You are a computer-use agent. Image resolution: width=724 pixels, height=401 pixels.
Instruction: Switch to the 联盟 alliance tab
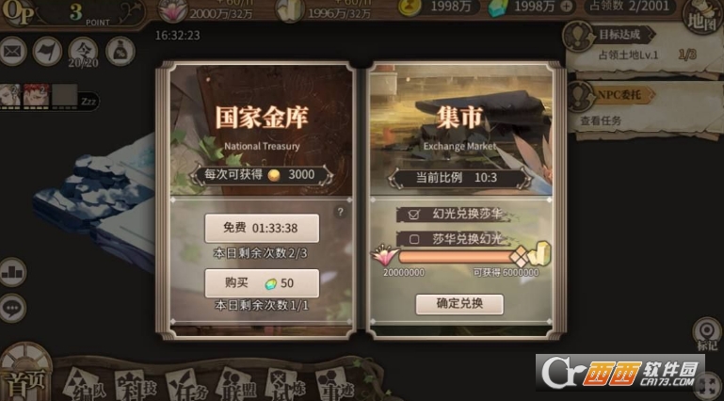tap(236, 384)
